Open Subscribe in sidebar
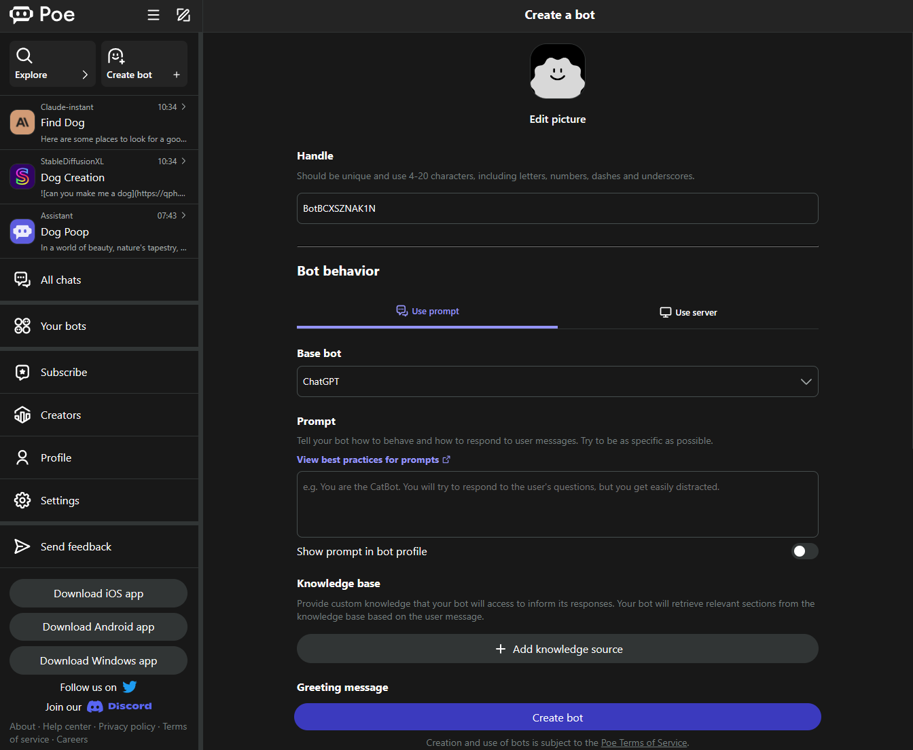This screenshot has height=750, width=913. pos(99,372)
